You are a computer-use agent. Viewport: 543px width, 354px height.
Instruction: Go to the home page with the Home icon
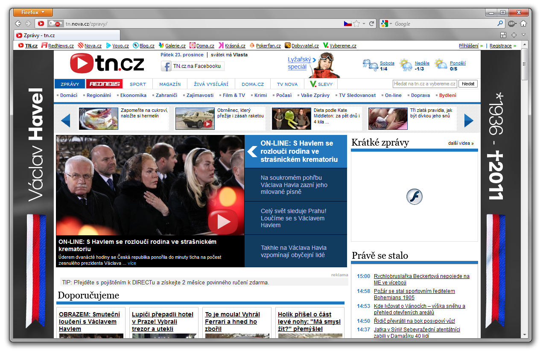tap(523, 23)
